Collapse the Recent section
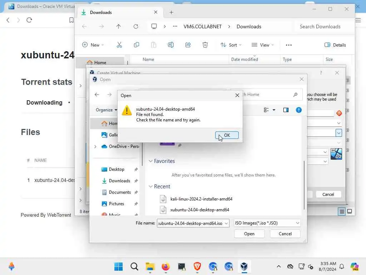The height and width of the screenshot is (275, 366). point(151,186)
